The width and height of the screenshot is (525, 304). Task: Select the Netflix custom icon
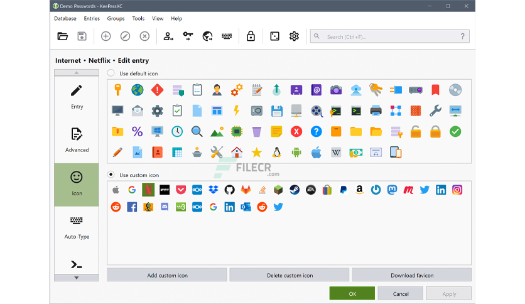coord(148,190)
